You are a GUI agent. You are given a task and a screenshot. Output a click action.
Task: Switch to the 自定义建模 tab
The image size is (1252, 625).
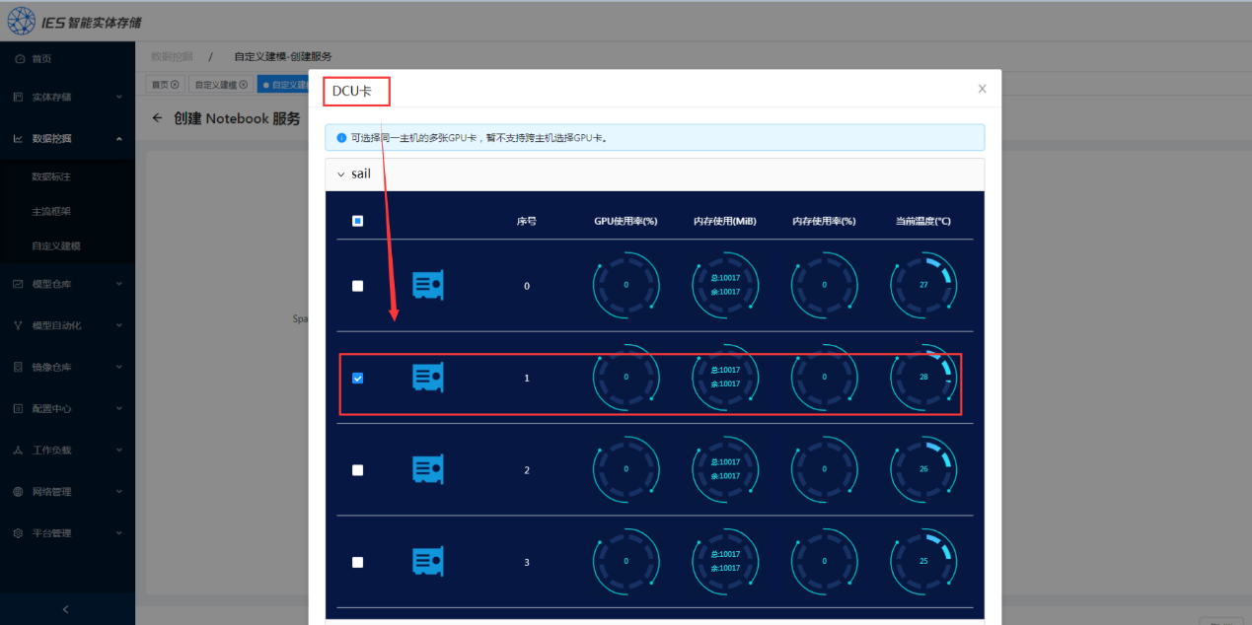219,85
